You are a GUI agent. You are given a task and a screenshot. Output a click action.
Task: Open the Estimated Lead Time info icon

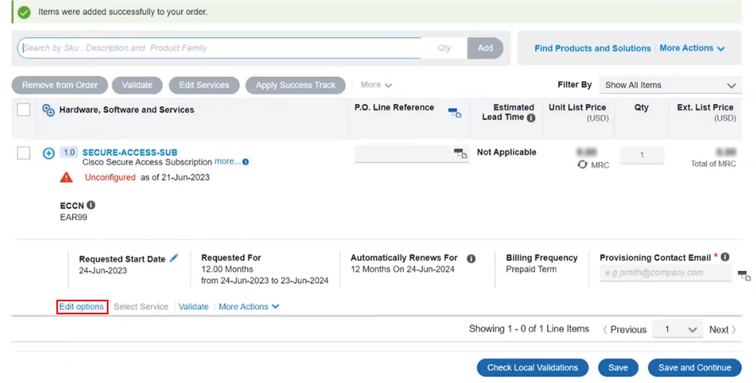[x=531, y=118]
